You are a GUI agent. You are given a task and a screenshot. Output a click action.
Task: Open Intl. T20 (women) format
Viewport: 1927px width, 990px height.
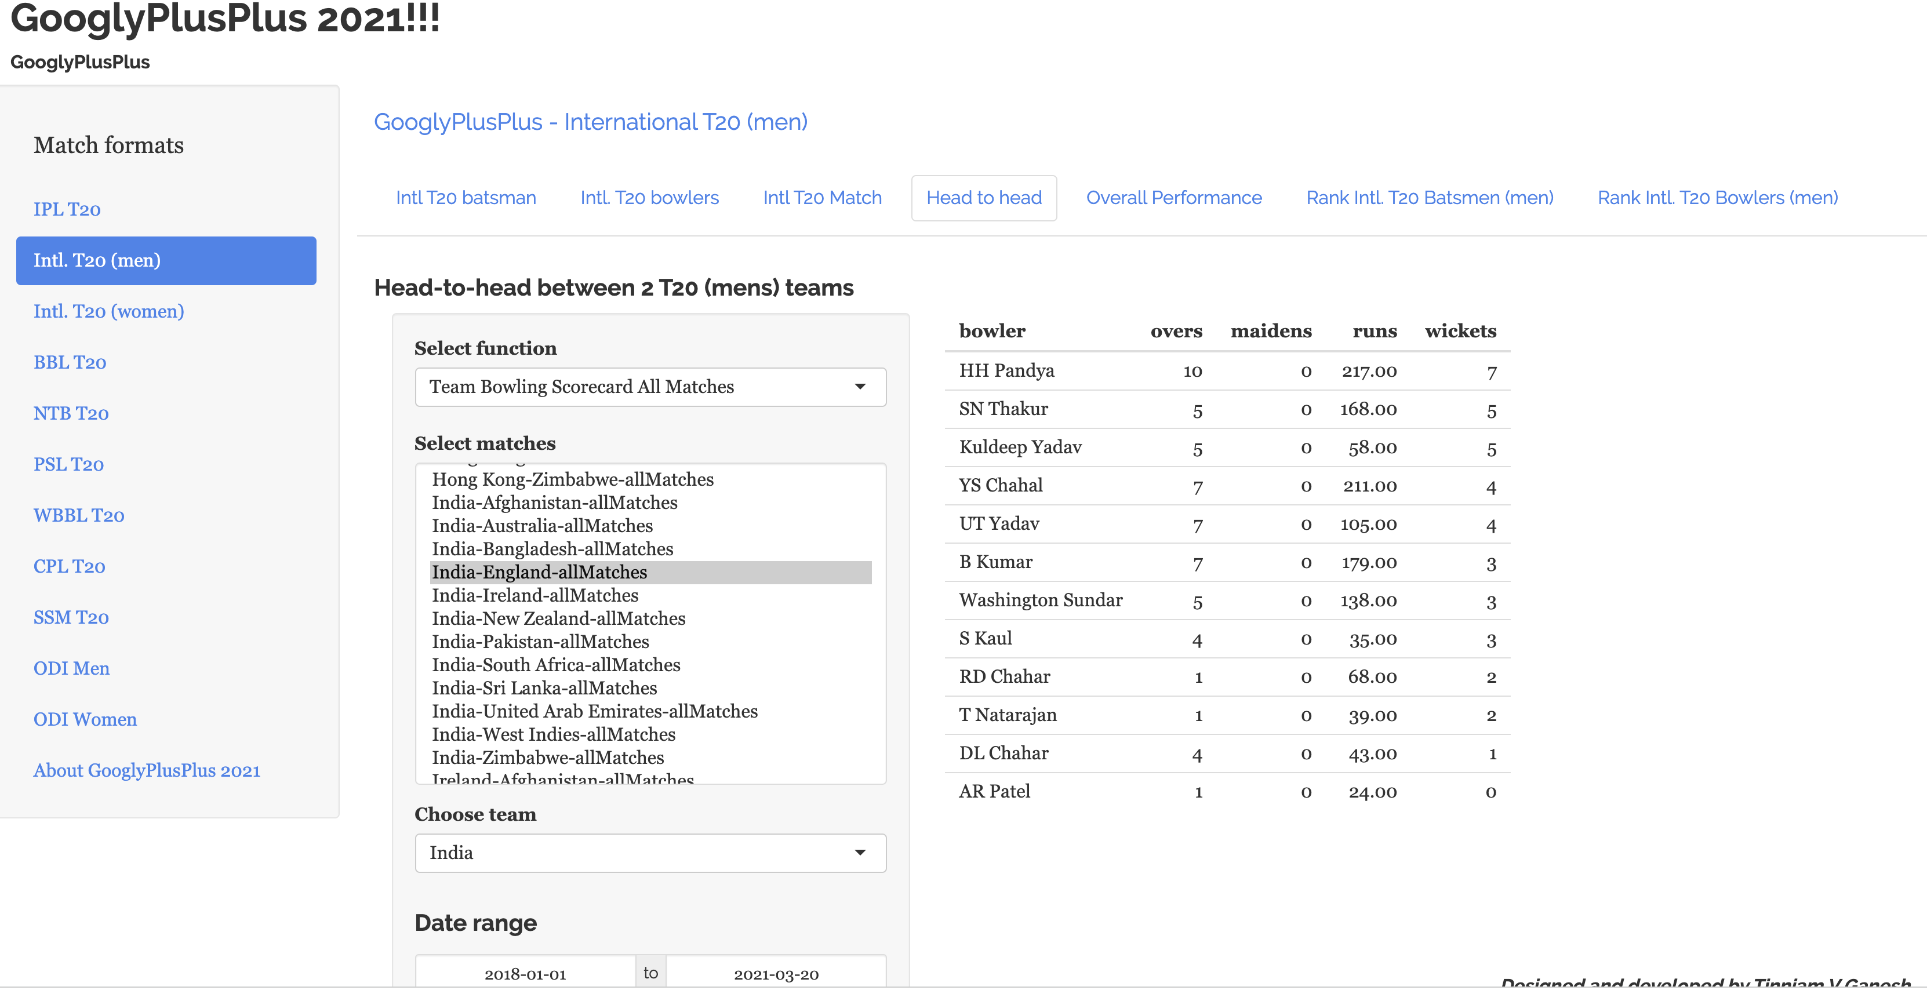click(x=108, y=311)
